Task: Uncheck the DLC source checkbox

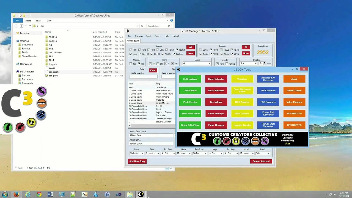Action: pos(158,50)
